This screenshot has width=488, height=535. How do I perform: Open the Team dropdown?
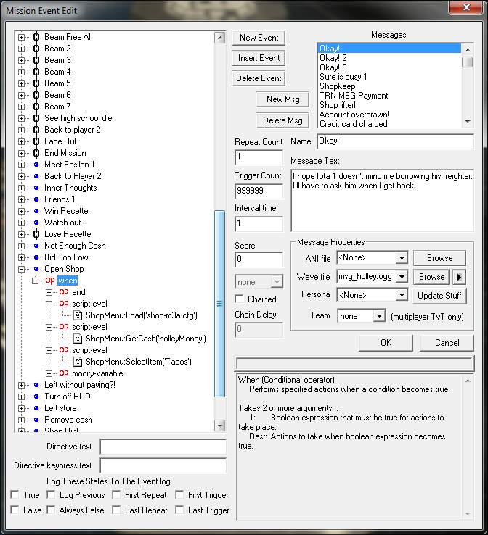[379, 316]
